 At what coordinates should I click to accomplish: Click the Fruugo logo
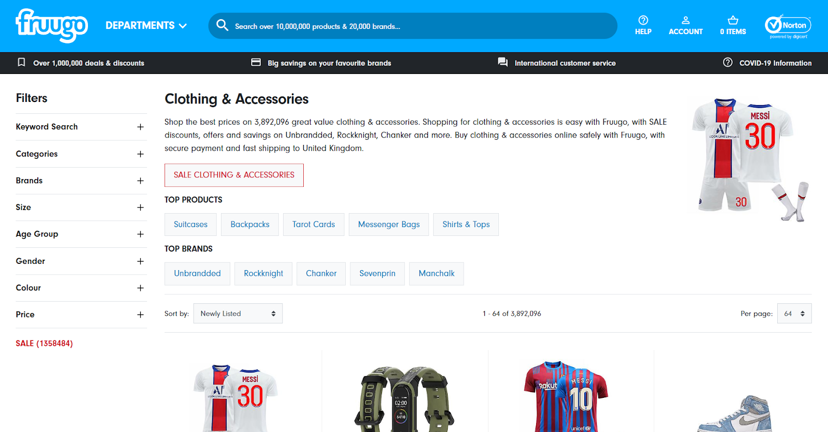point(52,25)
